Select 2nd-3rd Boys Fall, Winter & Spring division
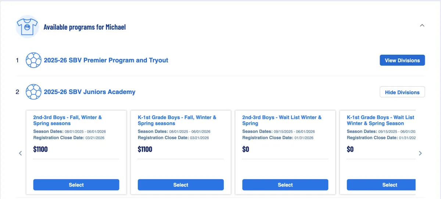Screen dimensions: 441x199 pyautogui.click(x=76, y=185)
